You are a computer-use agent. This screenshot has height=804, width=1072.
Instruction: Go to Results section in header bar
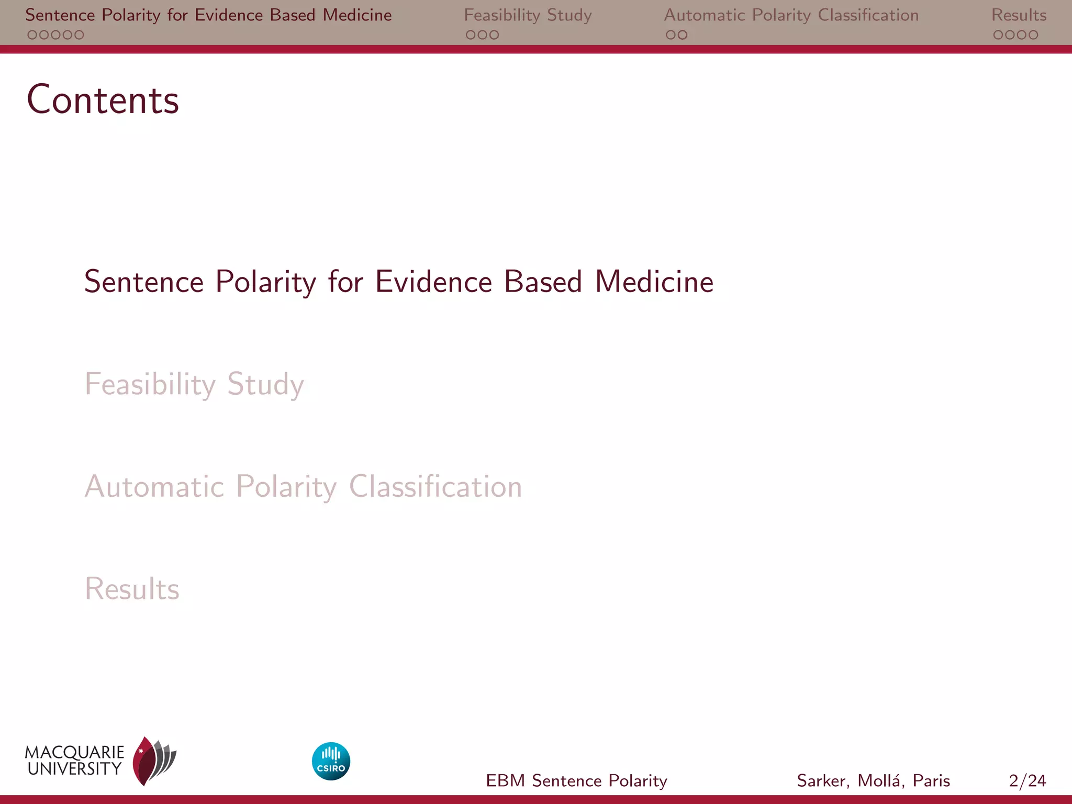tap(1019, 15)
